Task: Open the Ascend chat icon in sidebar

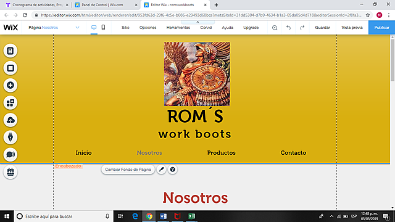Action: point(10,154)
